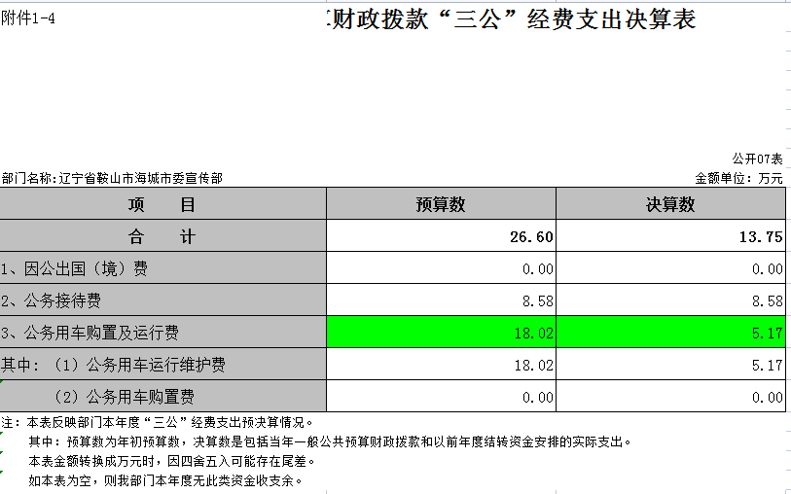Click the '1、因公出国（境）费' row label
The width and height of the screenshot is (791, 494).
[162, 268]
